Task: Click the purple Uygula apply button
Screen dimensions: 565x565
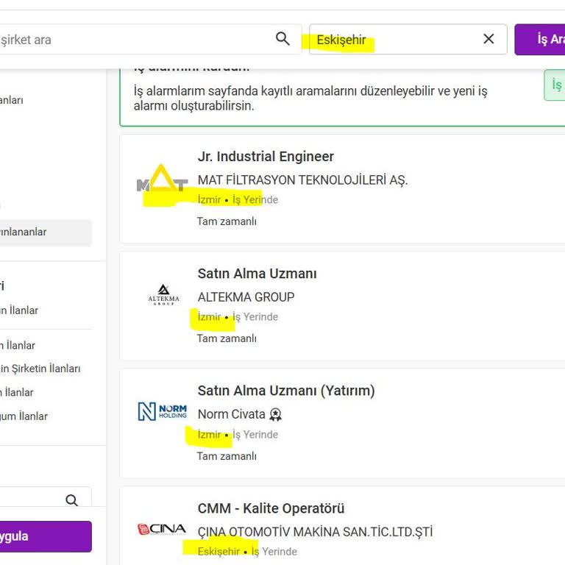Action: (46, 536)
